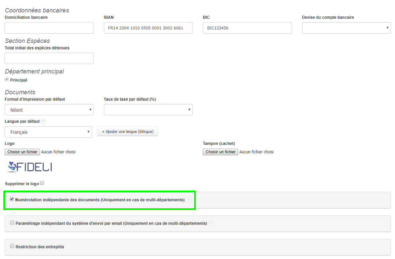Viewport: 395px width, 259px height.
Task: Toggle the Principal department checkbox
Action: pos(7,80)
